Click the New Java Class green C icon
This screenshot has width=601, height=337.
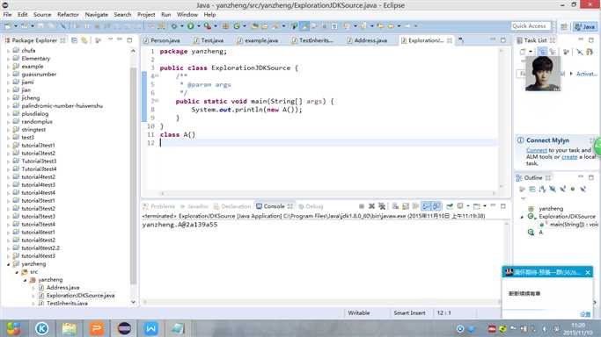[x=237, y=26]
